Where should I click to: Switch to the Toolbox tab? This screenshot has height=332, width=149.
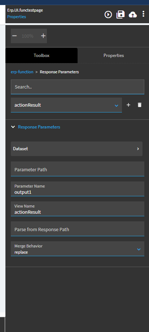click(41, 56)
